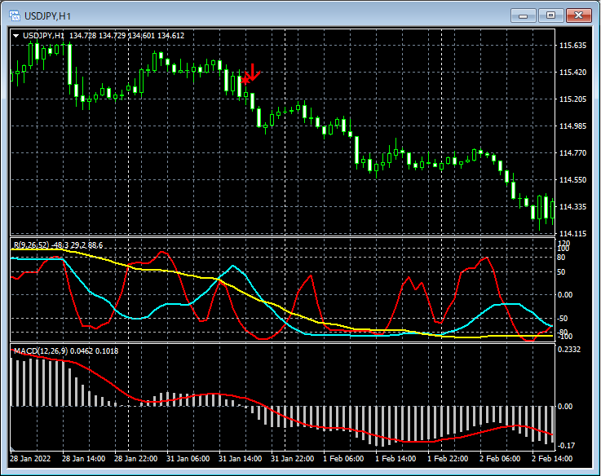This screenshot has height=476, width=601.
Task: Click the 31 Jan 14:00 time label
Action: pos(241,459)
